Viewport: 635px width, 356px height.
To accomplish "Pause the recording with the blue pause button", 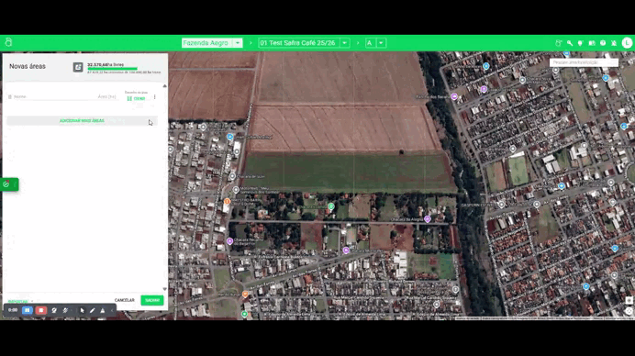I will (x=28, y=310).
